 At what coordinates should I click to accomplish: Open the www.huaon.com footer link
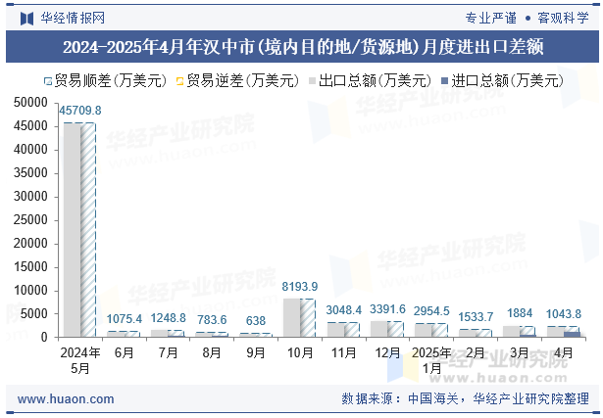pos(66,399)
